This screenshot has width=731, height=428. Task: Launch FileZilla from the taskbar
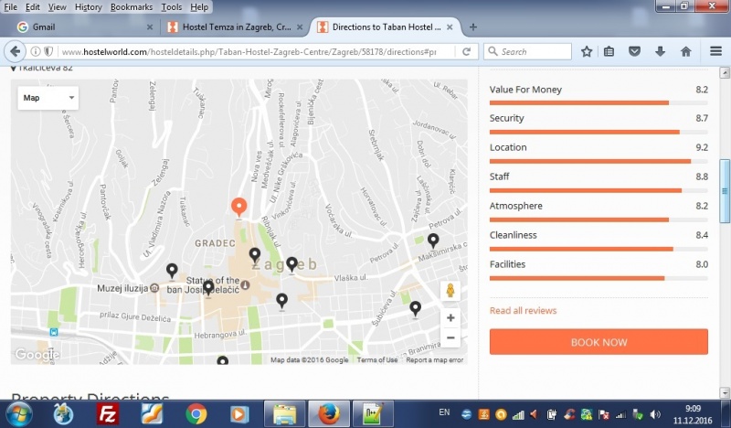tap(107, 413)
